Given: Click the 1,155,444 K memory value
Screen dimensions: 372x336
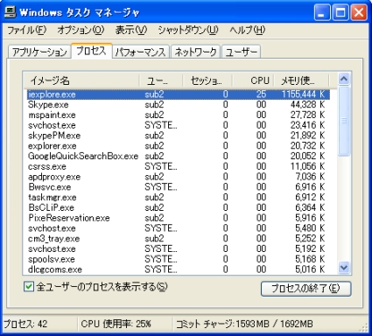Looking at the screenshot, I should tap(303, 94).
